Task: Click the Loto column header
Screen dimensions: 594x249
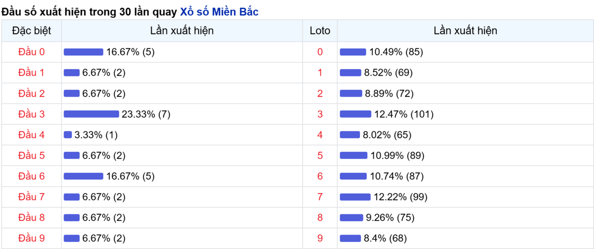Action: [x=320, y=31]
